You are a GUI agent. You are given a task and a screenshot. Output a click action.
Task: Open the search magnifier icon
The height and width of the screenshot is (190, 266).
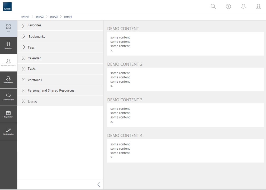point(213,7)
